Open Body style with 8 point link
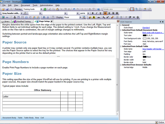Image resolution: width=165 pixels, height=124 pixels. (x=153, y=33)
